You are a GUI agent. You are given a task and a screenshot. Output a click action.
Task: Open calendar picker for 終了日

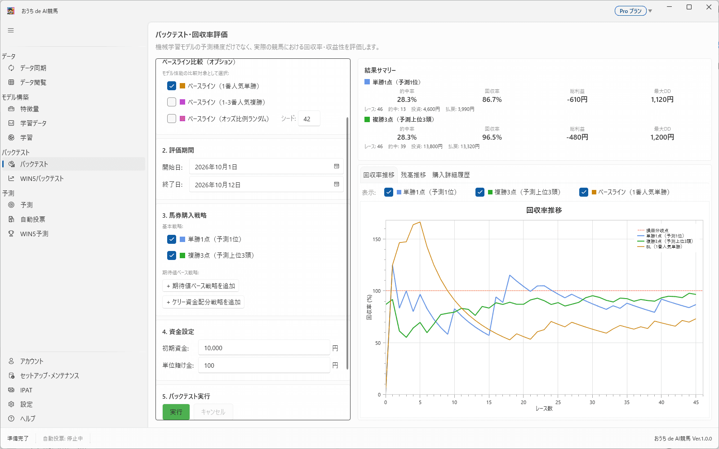click(337, 185)
